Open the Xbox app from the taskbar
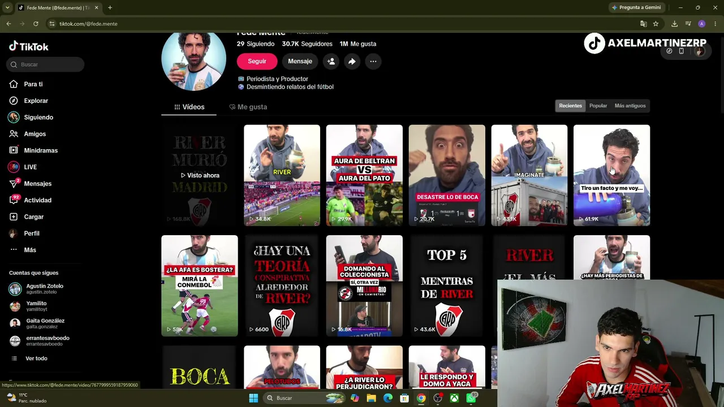724x407 pixels. [x=454, y=398]
